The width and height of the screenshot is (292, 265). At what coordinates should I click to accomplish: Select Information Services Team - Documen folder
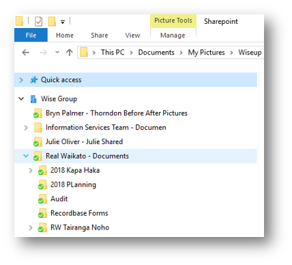tap(106, 128)
